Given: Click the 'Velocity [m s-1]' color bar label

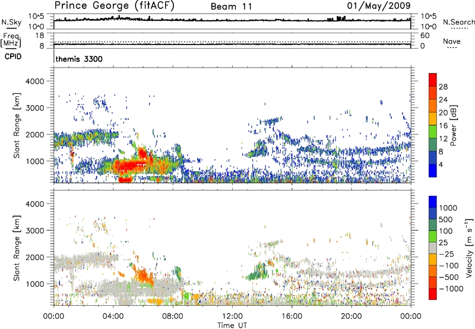Looking at the screenshot, I should click(x=469, y=248).
